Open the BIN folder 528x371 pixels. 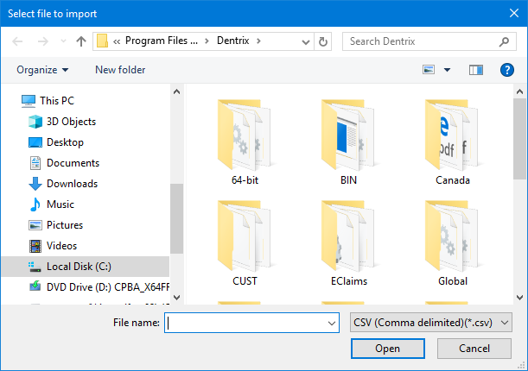click(349, 142)
